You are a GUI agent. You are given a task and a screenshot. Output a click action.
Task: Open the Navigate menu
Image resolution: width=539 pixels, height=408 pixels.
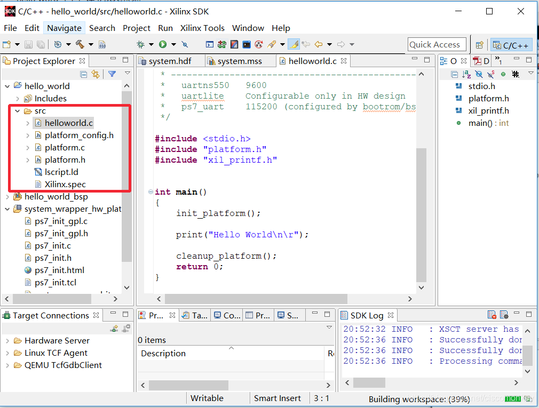[64, 28]
